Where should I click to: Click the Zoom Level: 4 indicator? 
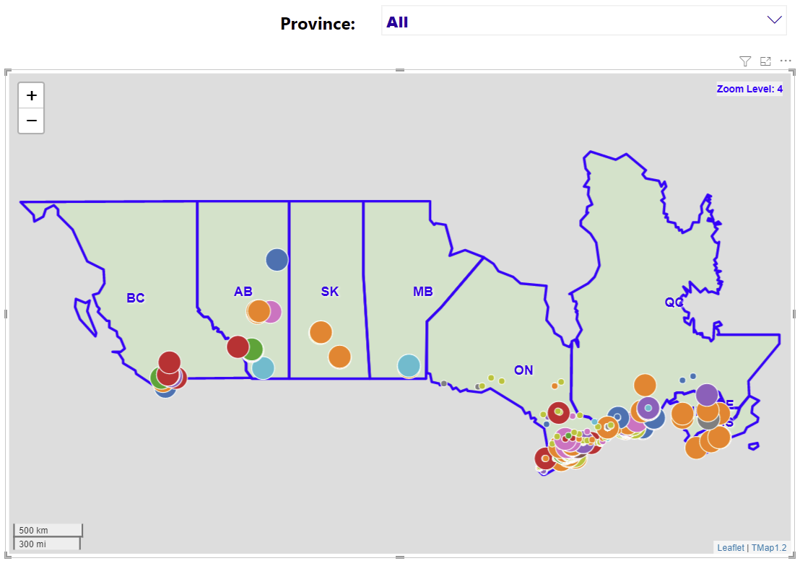click(749, 89)
